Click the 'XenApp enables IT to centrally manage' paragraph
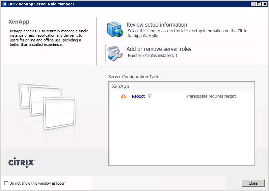 [x=49, y=38]
